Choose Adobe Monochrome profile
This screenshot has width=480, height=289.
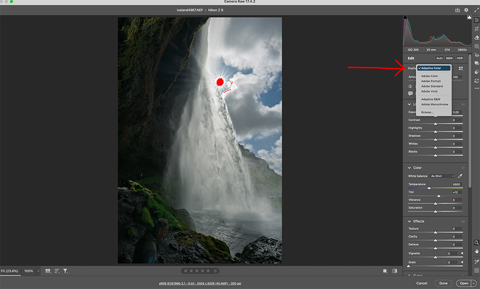[435, 105]
